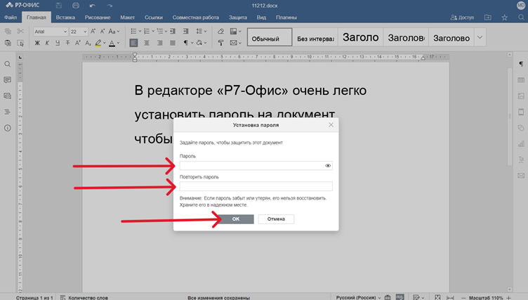Toggle italic formatting (К)

(48, 43)
